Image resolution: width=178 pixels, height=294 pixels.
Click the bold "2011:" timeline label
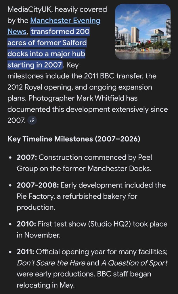[x=26, y=252]
